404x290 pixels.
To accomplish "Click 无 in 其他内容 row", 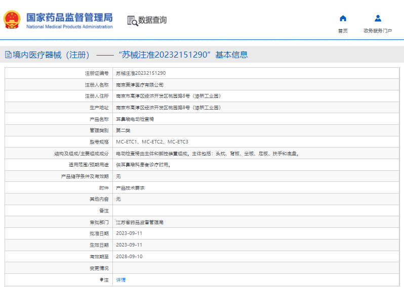I will pos(118,199).
